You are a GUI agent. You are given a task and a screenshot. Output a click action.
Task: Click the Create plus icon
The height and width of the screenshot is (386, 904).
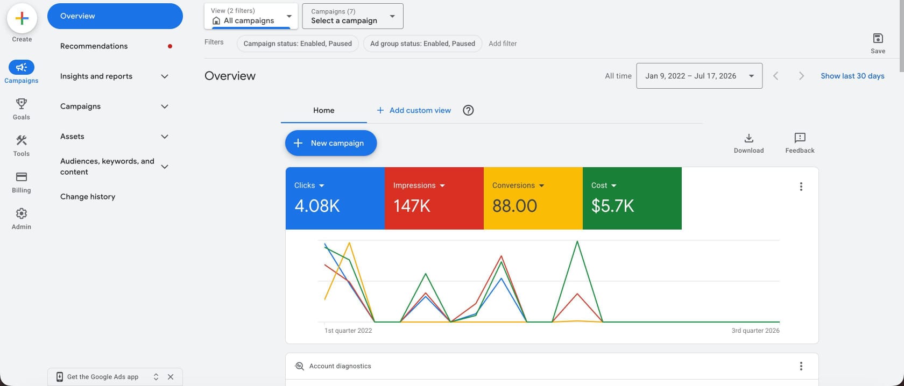22,18
